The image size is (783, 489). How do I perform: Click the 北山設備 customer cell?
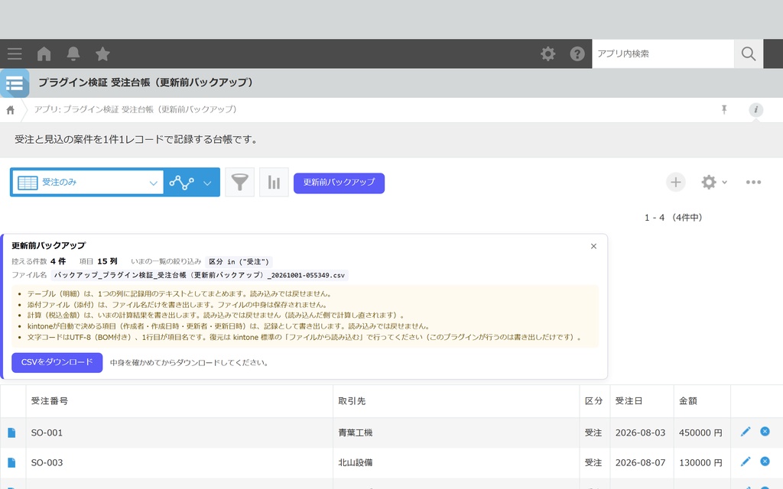(456, 462)
